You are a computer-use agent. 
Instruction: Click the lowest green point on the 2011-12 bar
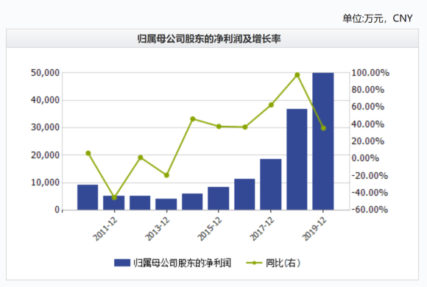coord(114,198)
